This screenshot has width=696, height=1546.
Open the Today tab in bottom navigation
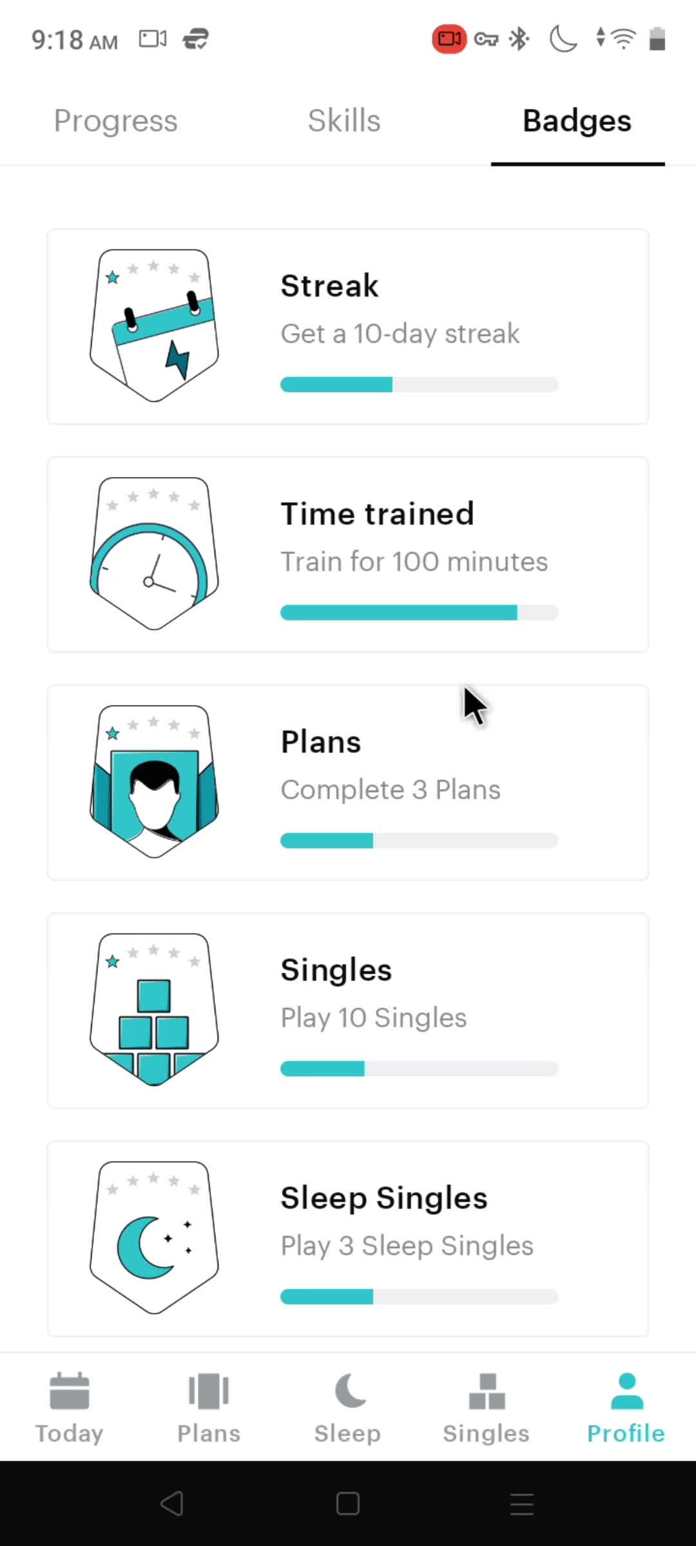[70, 1408]
